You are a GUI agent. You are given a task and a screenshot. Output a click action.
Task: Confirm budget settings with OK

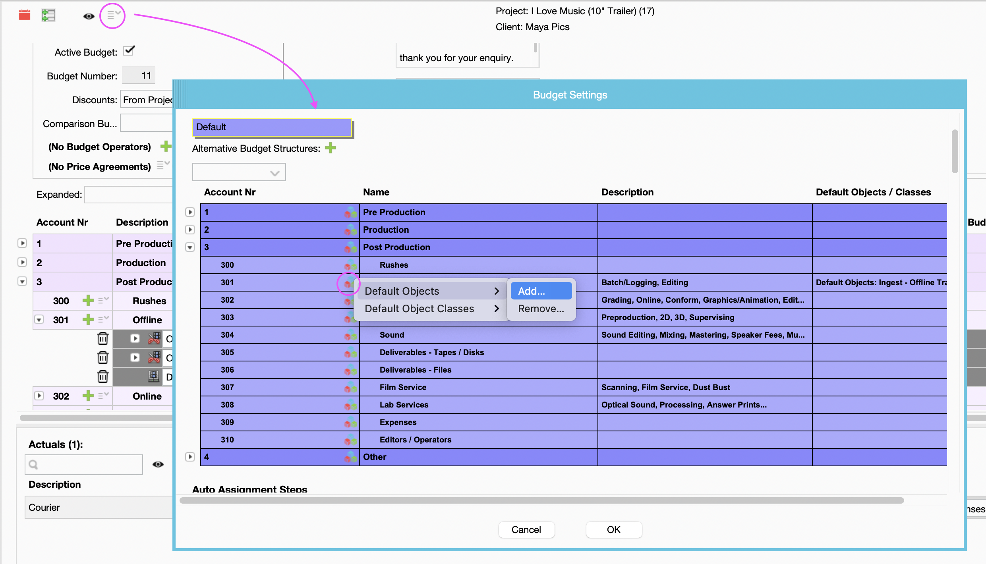tap(614, 529)
